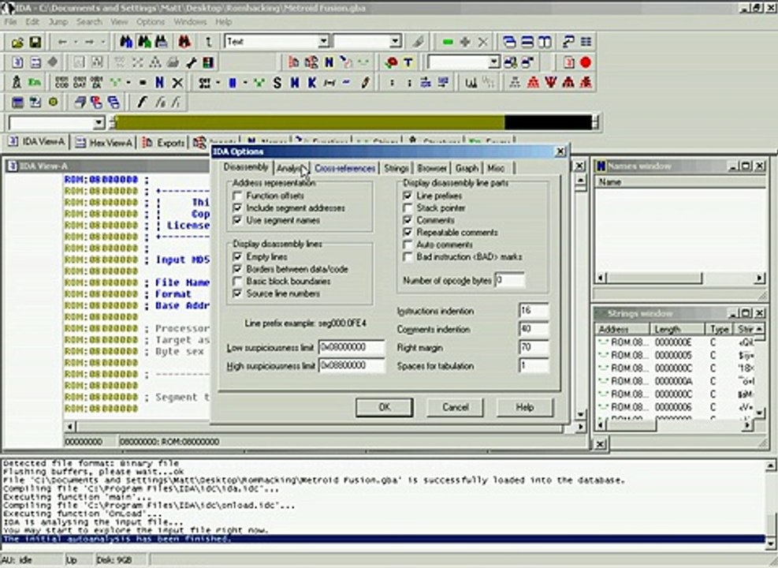
Task: Click the blue T toolbar icon
Action: pyautogui.click(x=408, y=62)
